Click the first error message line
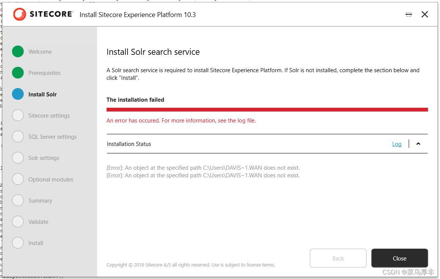Screen dimensions: 440x279 pos(203,167)
